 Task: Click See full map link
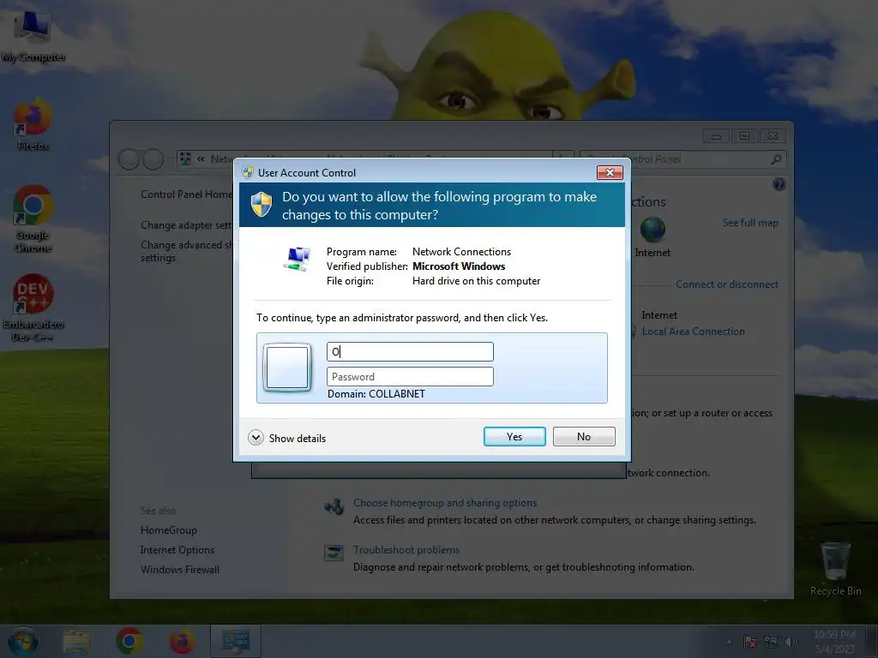tap(750, 223)
